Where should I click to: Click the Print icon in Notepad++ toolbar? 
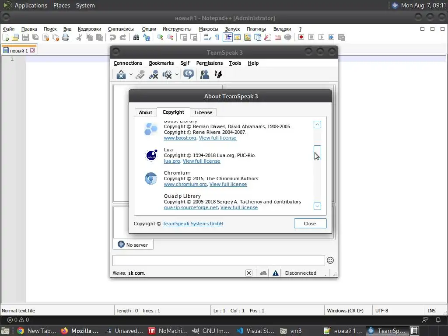[x=66, y=37]
